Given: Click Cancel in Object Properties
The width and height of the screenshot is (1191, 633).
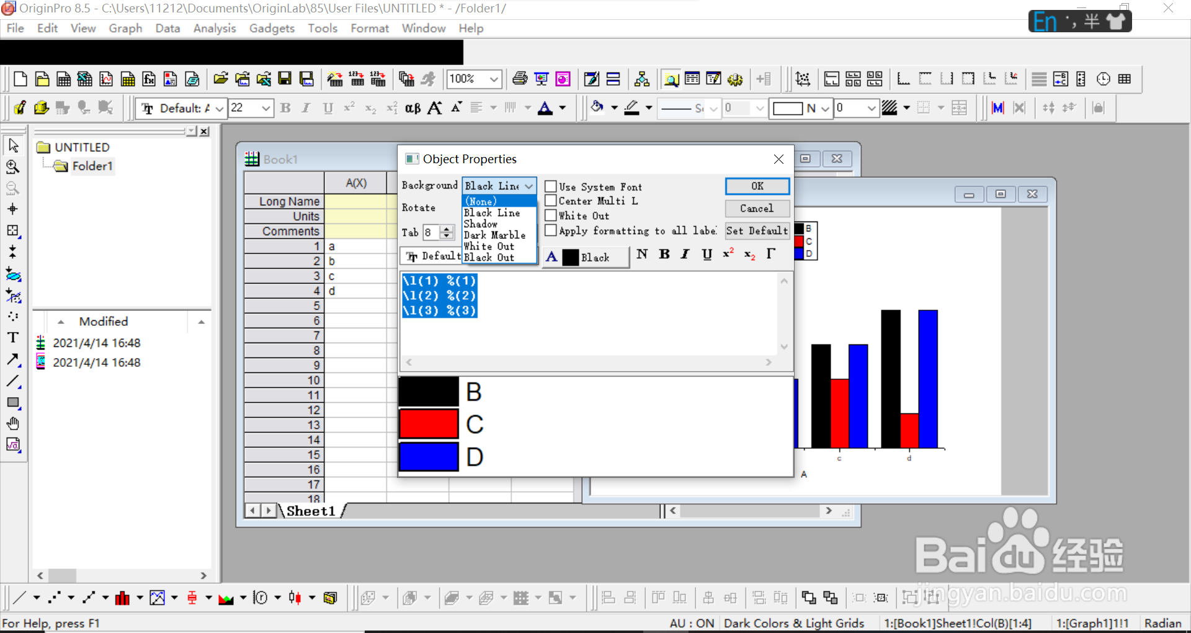Looking at the screenshot, I should coord(757,209).
